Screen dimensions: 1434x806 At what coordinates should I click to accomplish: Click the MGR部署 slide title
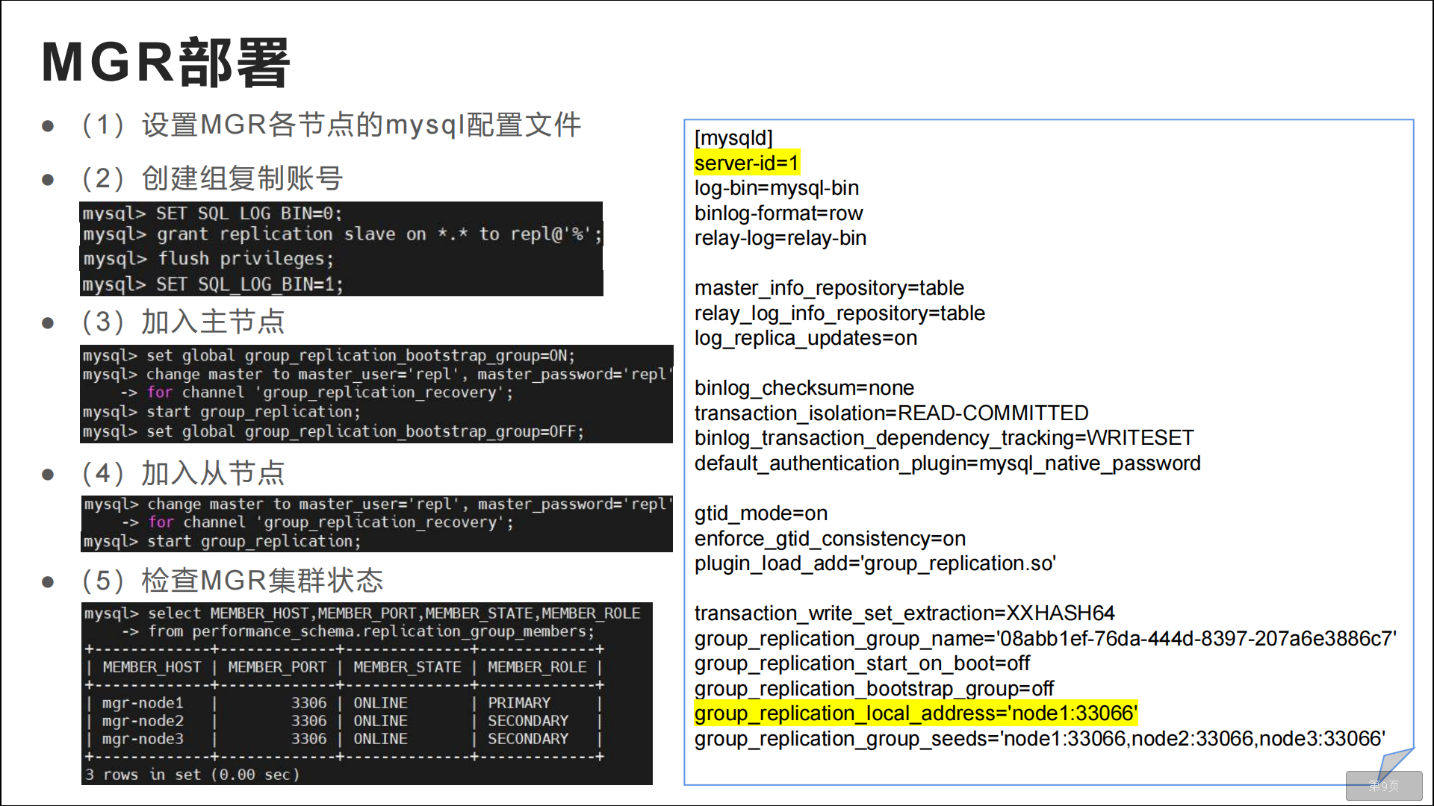(166, 62)
